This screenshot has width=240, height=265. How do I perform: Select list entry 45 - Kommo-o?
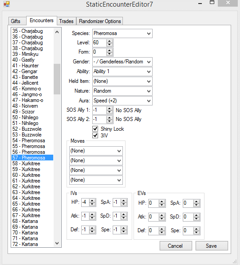[32, 89]
